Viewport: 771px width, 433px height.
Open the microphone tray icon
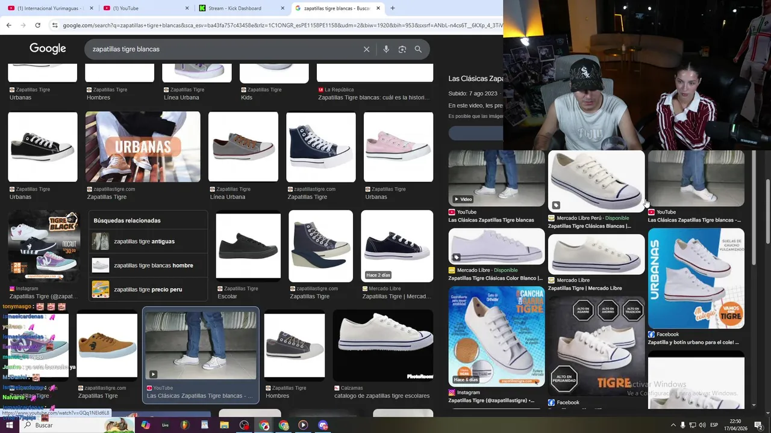pos(682,425)
